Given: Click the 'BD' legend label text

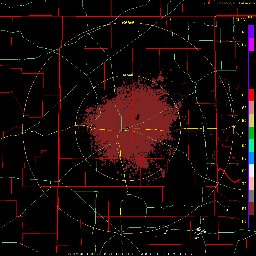Looking at the screenshot, I should pos(244,121).
